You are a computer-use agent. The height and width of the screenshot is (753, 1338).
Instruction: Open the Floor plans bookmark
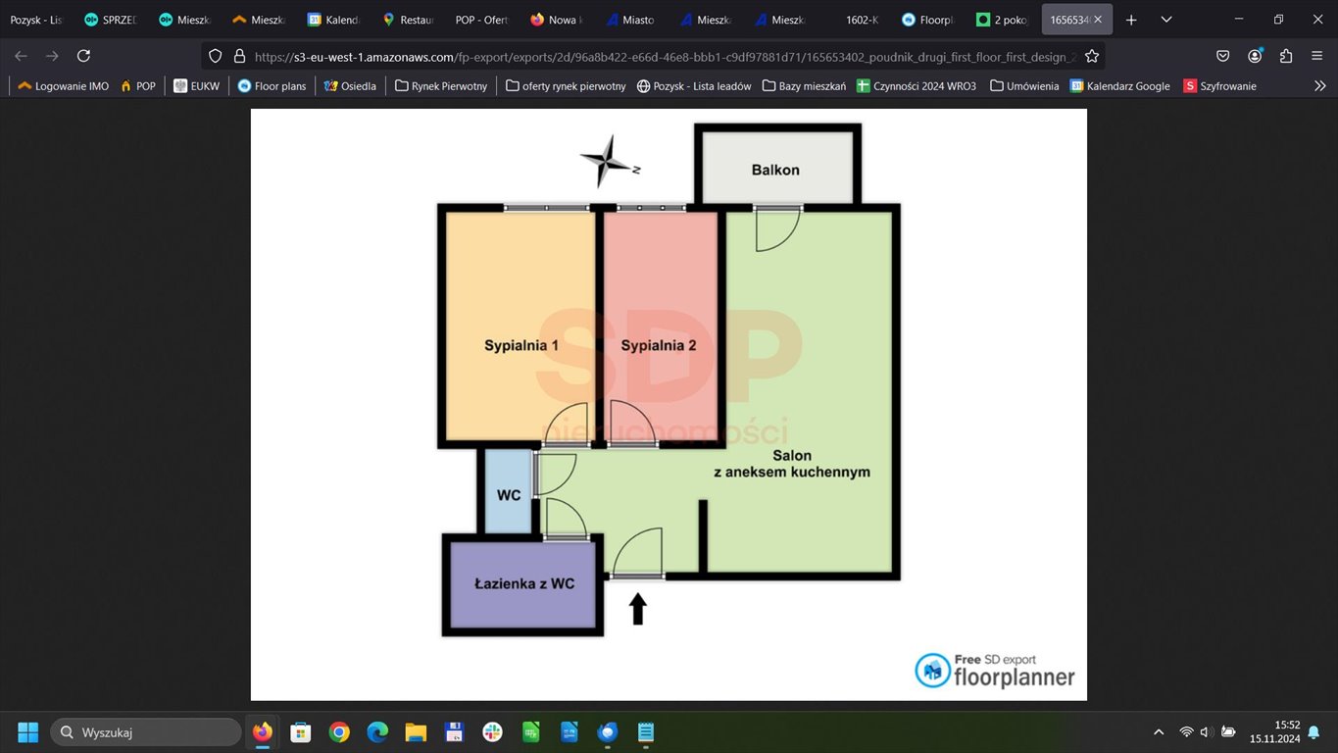[272, 86]
